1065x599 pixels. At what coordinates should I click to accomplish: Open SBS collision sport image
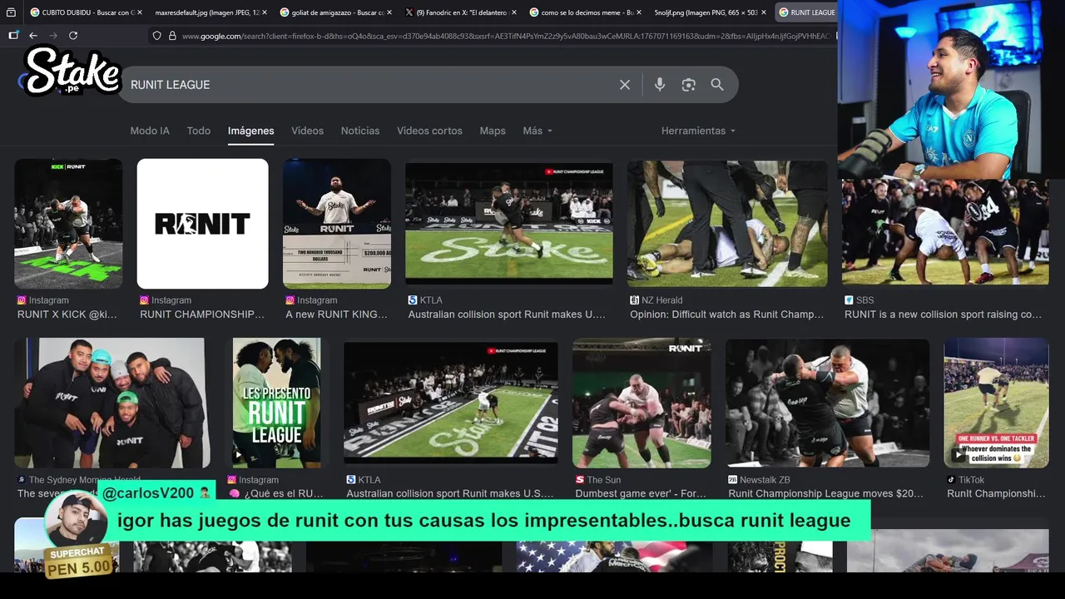click(946, 233)
